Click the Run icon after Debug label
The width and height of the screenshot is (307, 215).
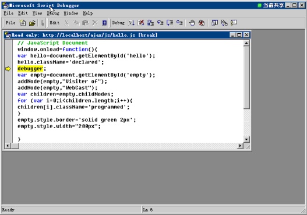131,23
